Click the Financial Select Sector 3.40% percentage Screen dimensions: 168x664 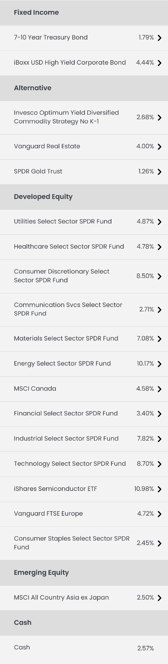[145, 414]
